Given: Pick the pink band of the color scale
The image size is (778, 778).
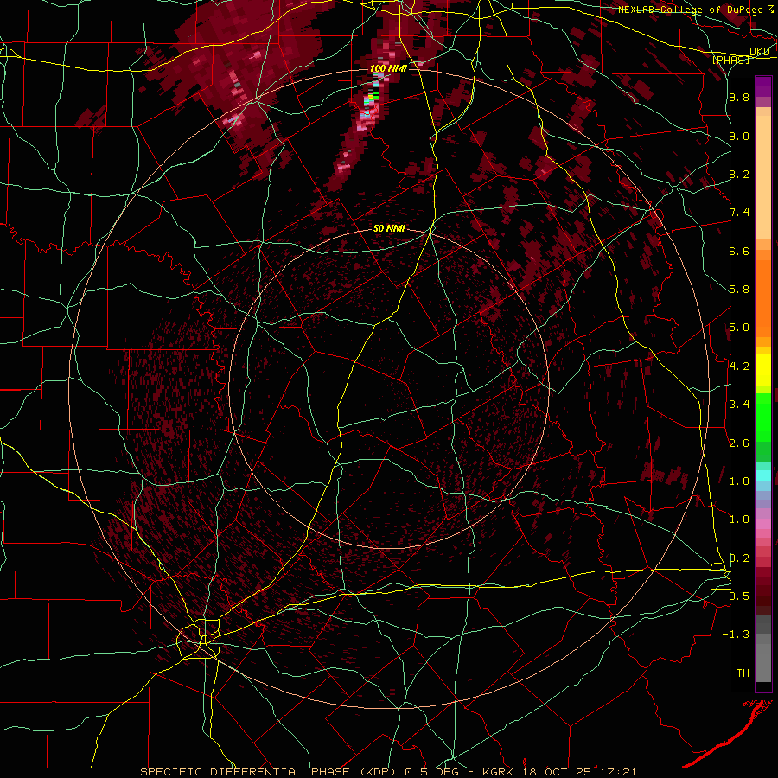Looking at the screenshot, I should click(x=763, y=524).
